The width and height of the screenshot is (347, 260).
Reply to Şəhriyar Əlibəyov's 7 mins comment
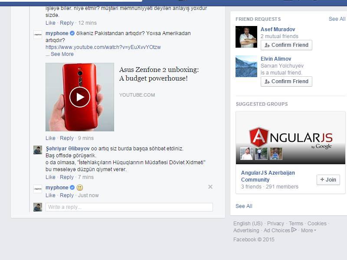(x=67, y=177)
